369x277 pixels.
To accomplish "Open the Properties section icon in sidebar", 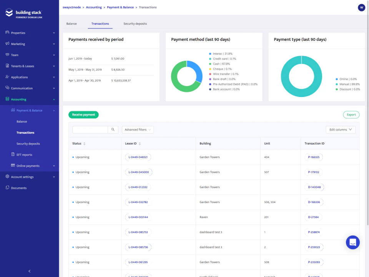I will pos(7,33).
